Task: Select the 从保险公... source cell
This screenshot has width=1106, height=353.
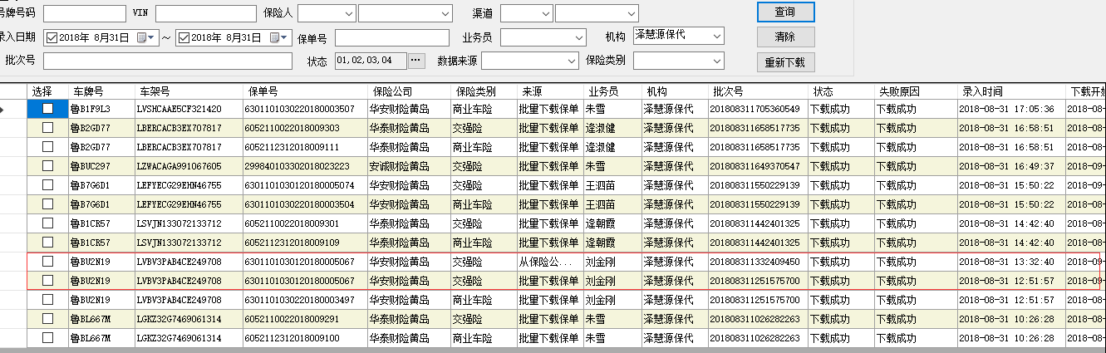Action: pos(549,262)
